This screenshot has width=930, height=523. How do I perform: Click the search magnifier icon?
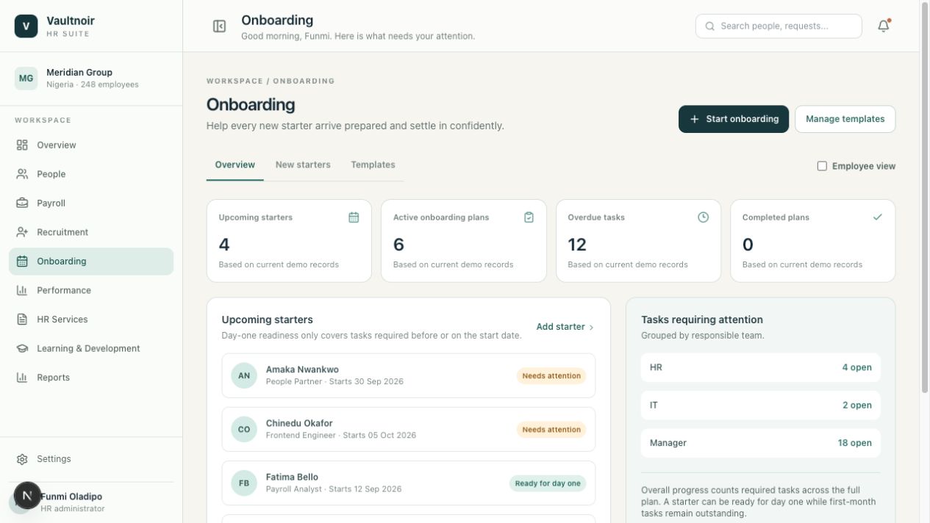tap(710, 26)
